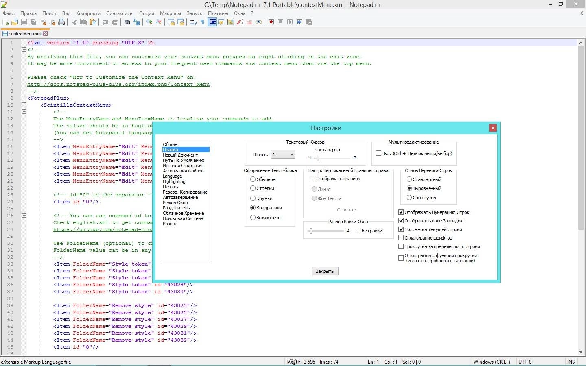
Task: Open the Синтаксисы menu
Action: [120, 13]
